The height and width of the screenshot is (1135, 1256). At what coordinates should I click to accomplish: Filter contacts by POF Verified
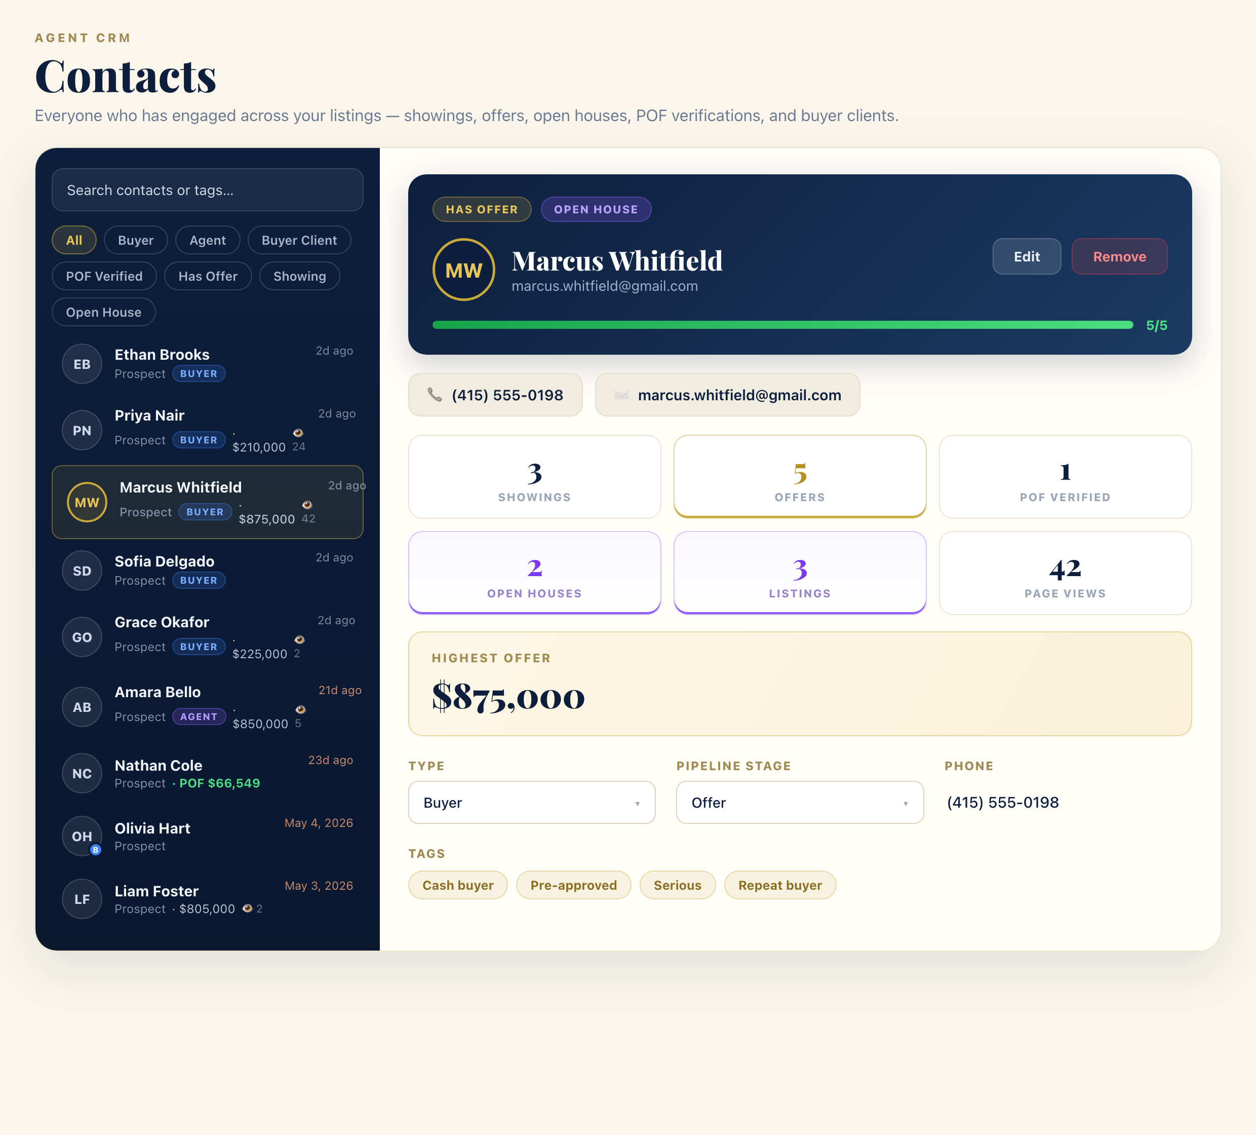(104, 276)
